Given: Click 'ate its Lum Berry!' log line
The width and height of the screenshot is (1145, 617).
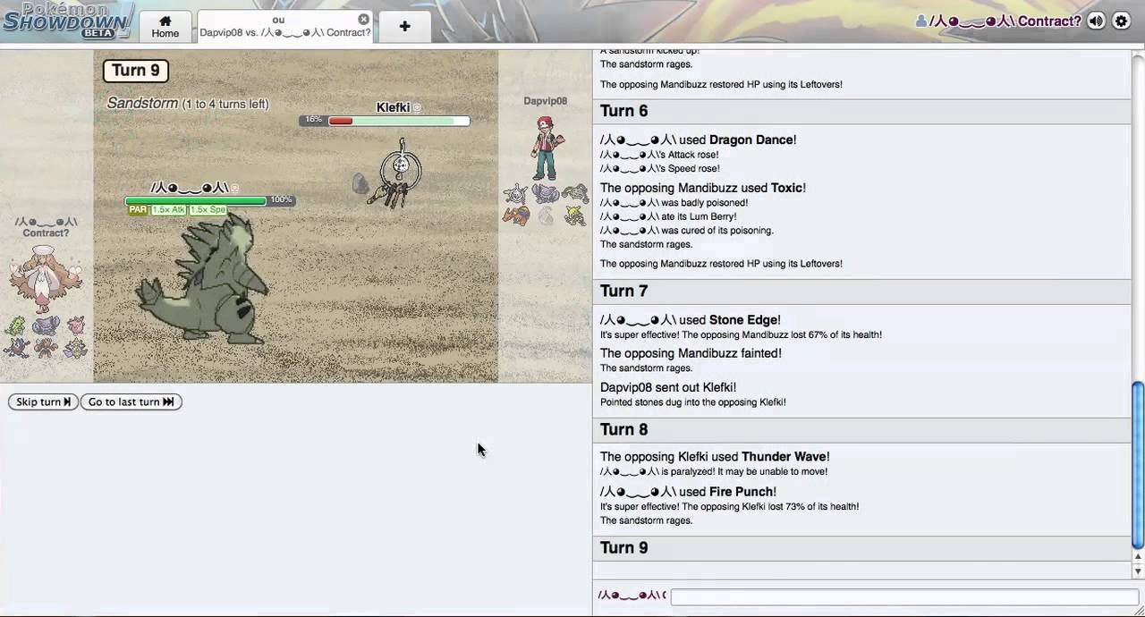Looking at the screenshot, I should pyautogui.click(x=669, y=216).
